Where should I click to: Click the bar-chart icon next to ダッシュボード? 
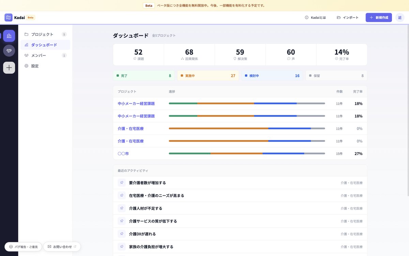tap(26, 45)
